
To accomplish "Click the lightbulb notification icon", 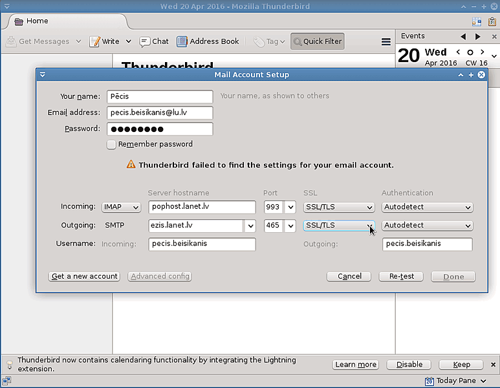I will [x=10, y=365].
